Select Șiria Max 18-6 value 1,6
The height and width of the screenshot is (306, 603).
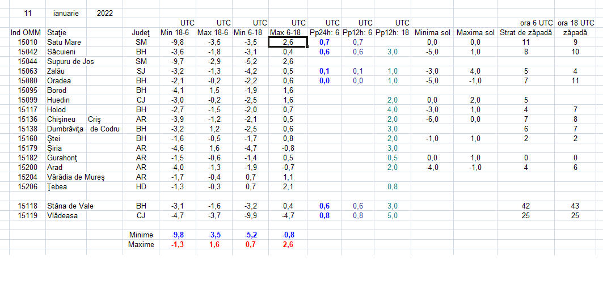(216, 148)
